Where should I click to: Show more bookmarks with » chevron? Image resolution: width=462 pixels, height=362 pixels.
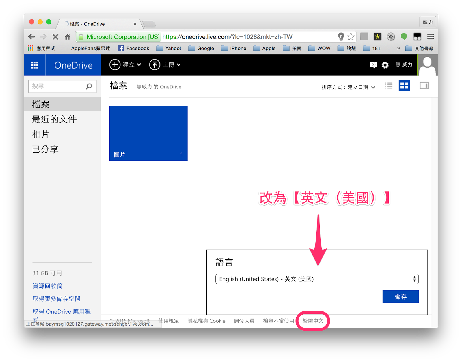398,48
